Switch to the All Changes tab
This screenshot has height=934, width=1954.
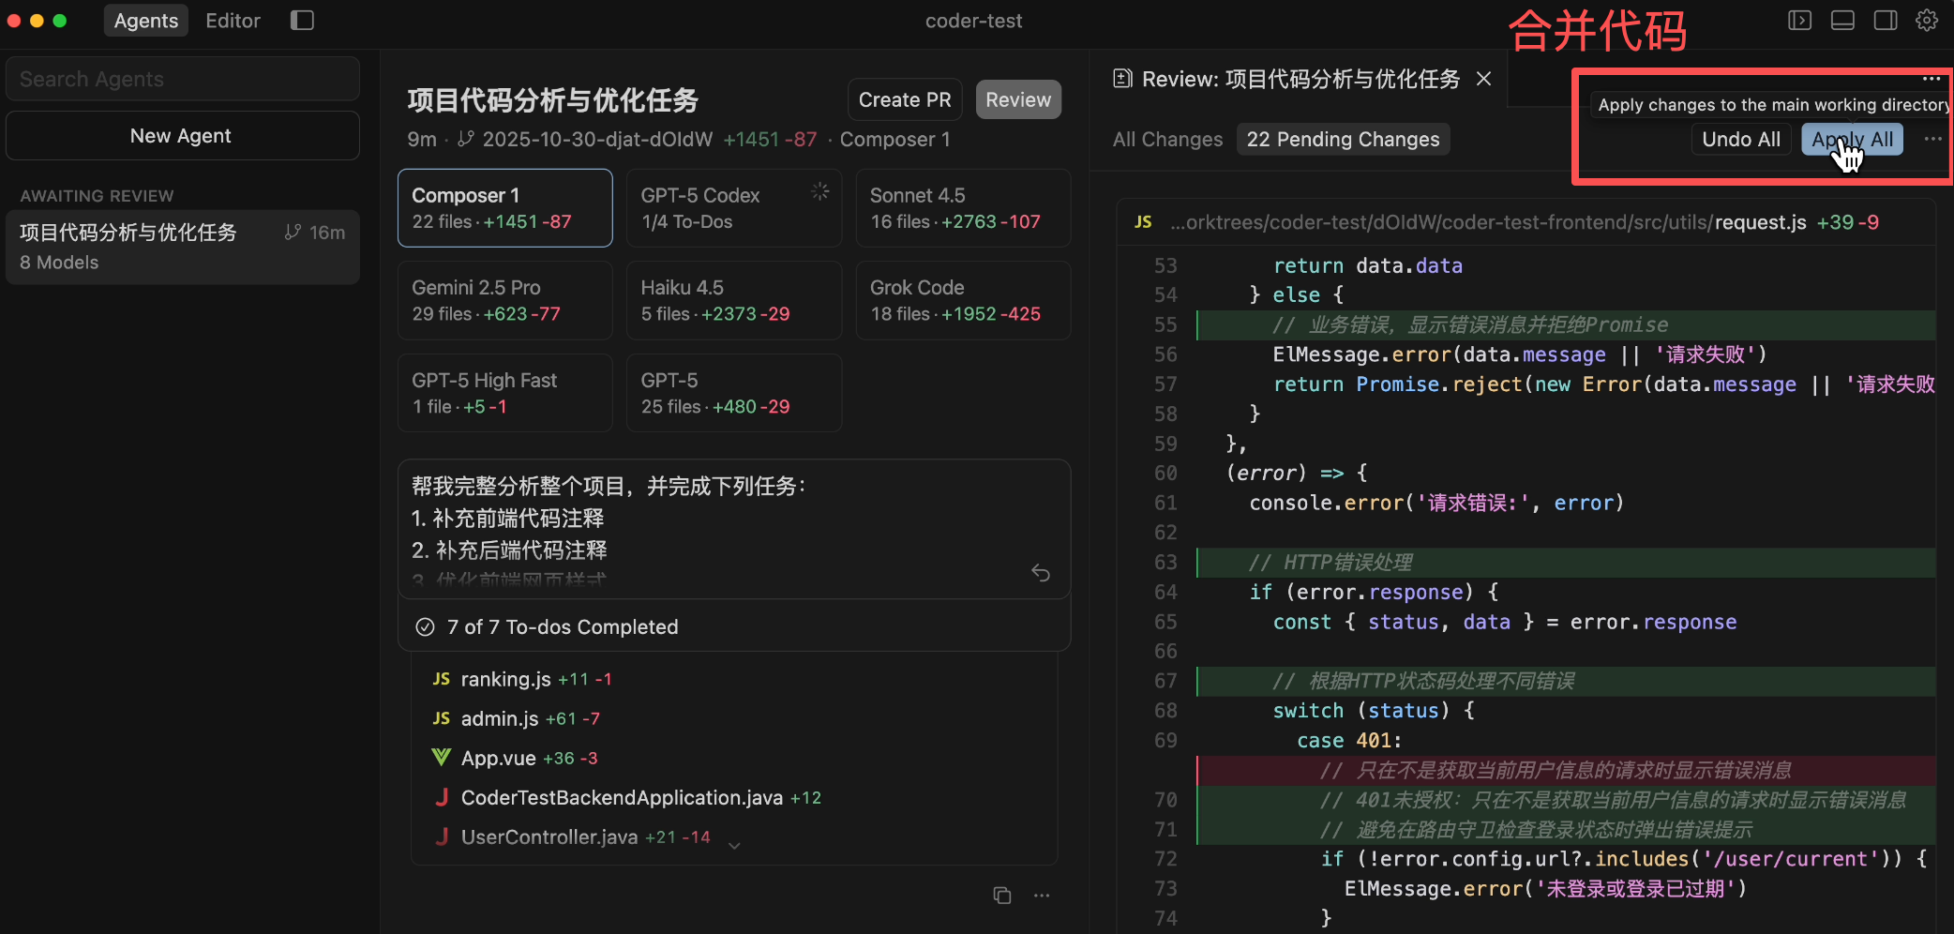[1167, 140]
